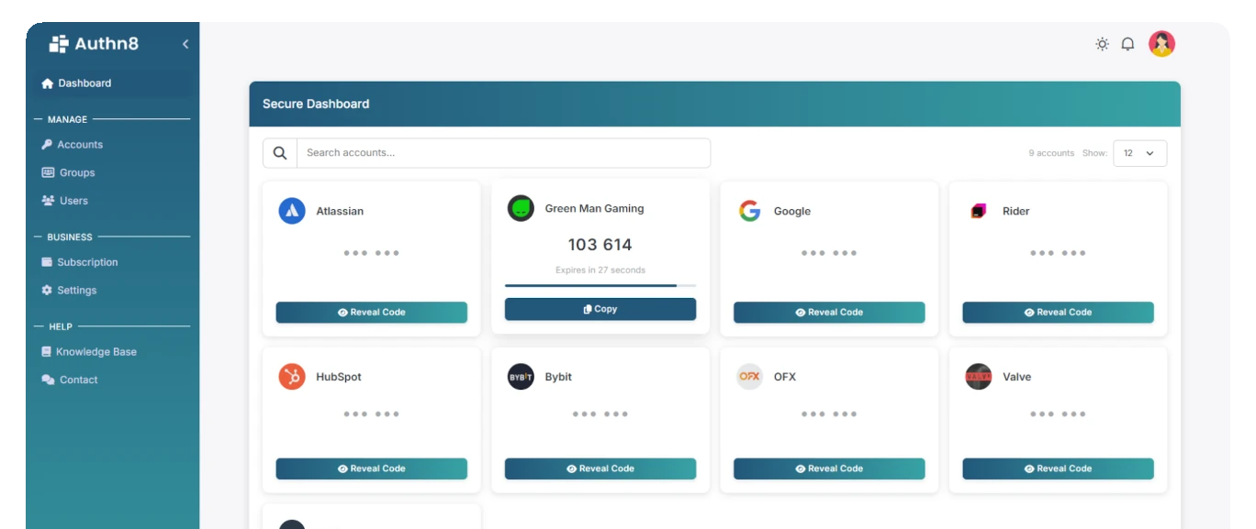1256x529 pixels.
Task: Open the search magnifier icon
Action: pyautogui.click(x=279, y=152)
